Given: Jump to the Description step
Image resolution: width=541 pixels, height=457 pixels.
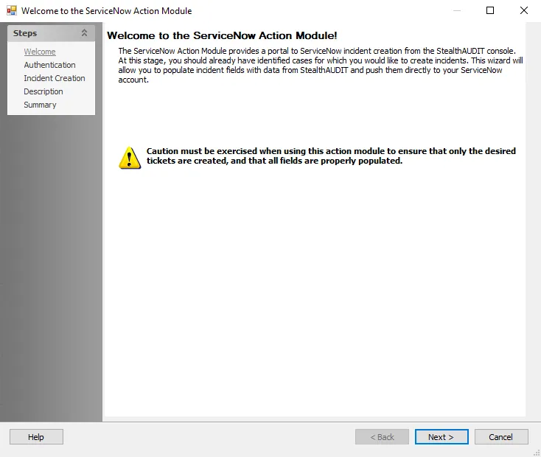Looking at the screenshot, I should pyautogui.click(x=43, y=91).
